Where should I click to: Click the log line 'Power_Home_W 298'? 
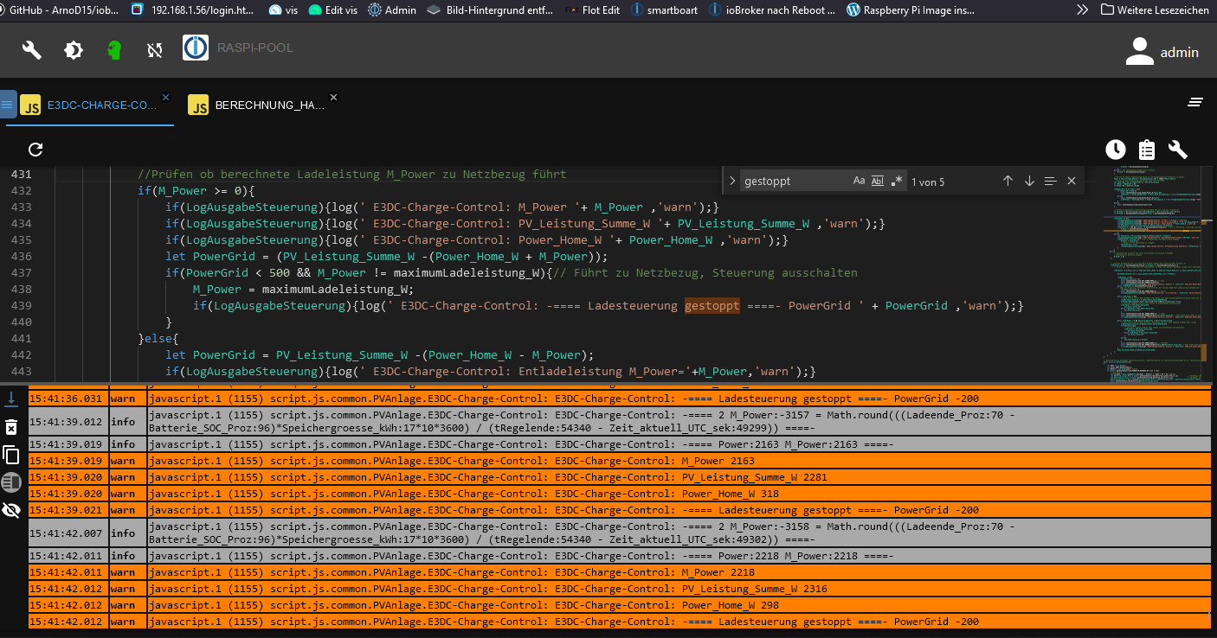(620, 605)
